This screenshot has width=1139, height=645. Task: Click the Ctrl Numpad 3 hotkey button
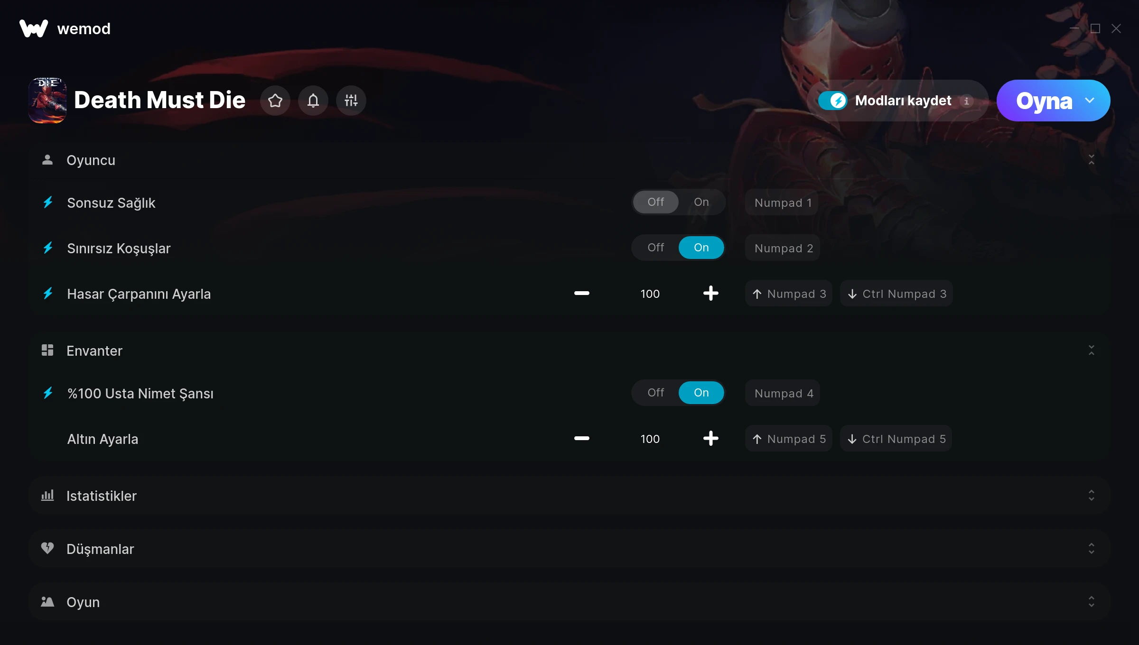pos(896,294)
